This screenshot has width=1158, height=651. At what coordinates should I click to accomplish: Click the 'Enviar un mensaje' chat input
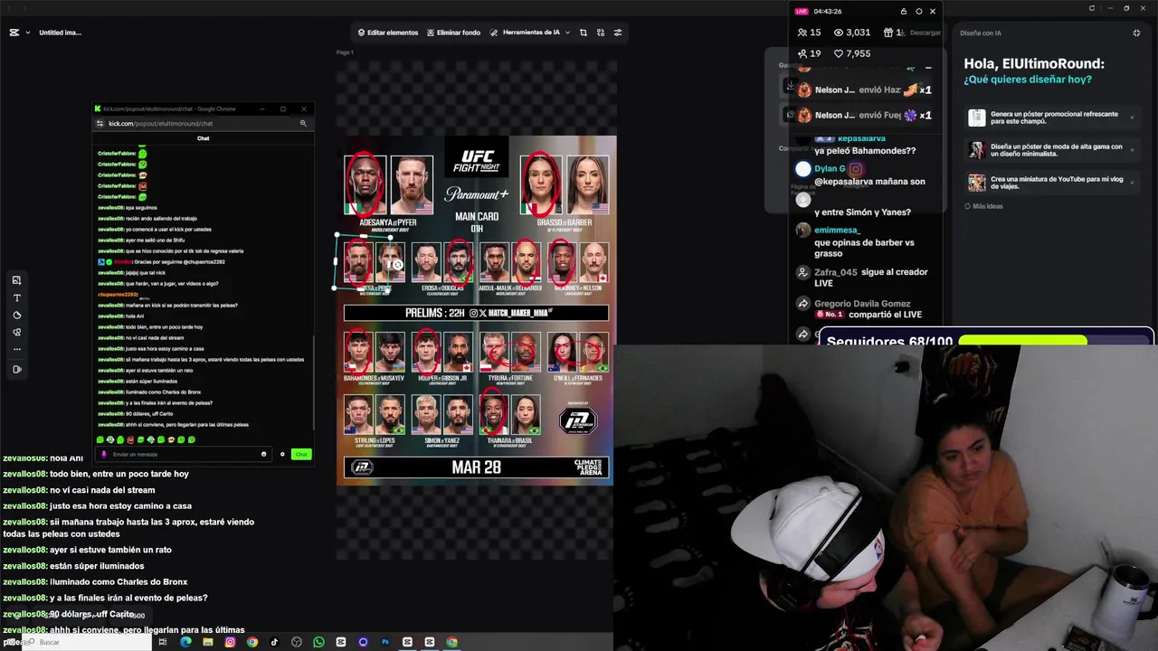click(x=184, y=454)
